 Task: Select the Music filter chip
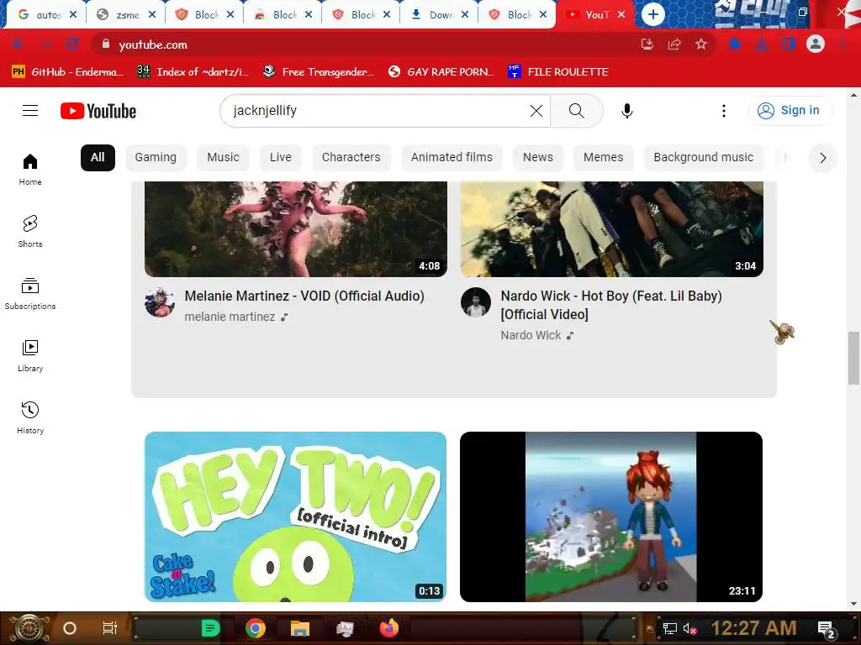223,157
